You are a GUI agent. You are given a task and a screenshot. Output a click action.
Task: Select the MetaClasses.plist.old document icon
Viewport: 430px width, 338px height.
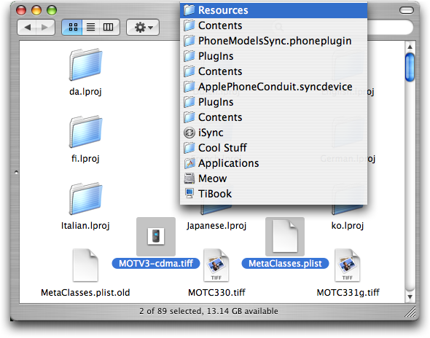[x=85, y=265]
